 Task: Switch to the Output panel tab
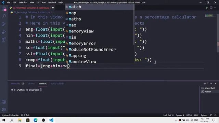(31, 84)
